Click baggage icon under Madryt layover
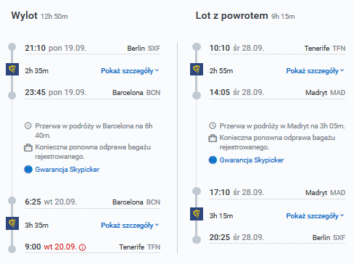The height and width of the screenshot is (264, 354). 213,139
